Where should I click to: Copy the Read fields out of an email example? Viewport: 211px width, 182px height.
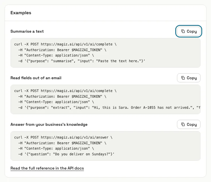(189, 78)
